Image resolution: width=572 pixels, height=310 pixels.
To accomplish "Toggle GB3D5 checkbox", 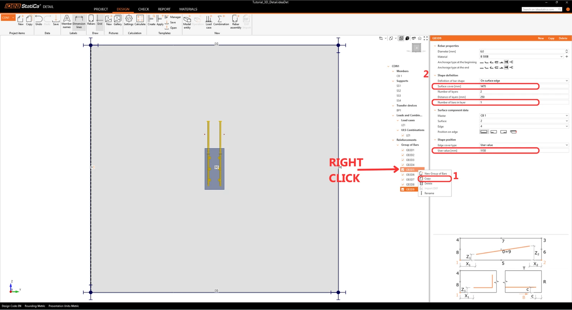I will pyautogui.click(x=403, y=170).
